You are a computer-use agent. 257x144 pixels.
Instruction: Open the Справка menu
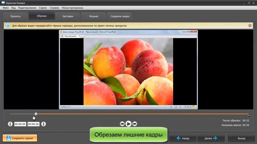[x=54, y=8]
